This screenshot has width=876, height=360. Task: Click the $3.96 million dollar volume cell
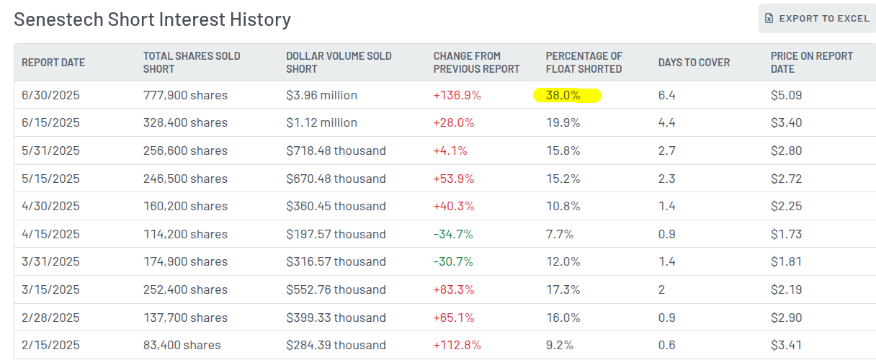(321, 95)
